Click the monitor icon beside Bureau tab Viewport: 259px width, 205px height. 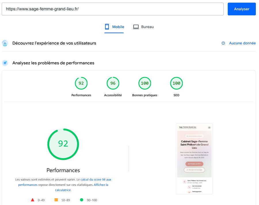point(135,27)
